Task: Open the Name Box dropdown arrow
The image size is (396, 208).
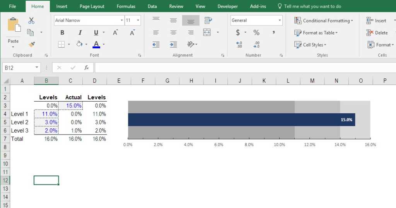Action: (x=37, y=68)
